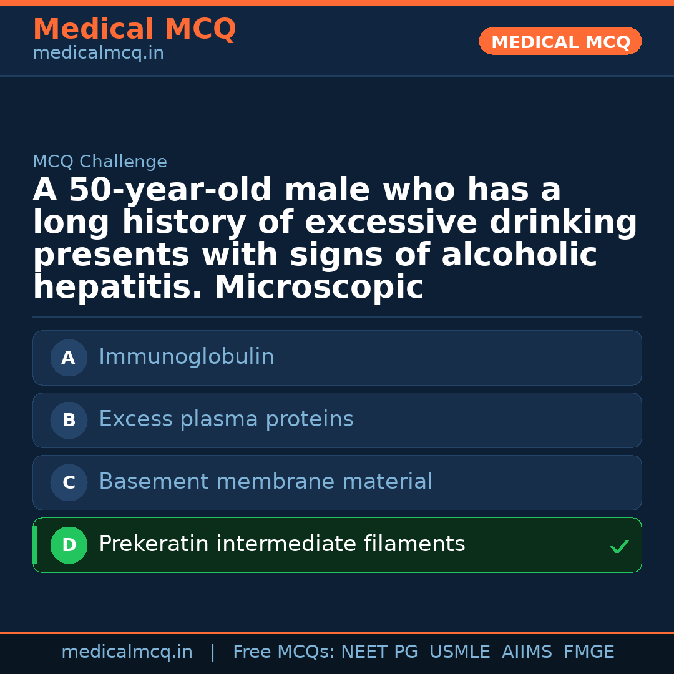Viewport: 674px width, 674px height.
Task: Click the letter C circle icon
Action: point(69,482)
